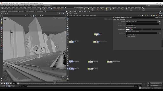This screenshot has height=91, width=163.
Task: Click the Select tool in viewport left toolbar
Action: coord(1,19)
